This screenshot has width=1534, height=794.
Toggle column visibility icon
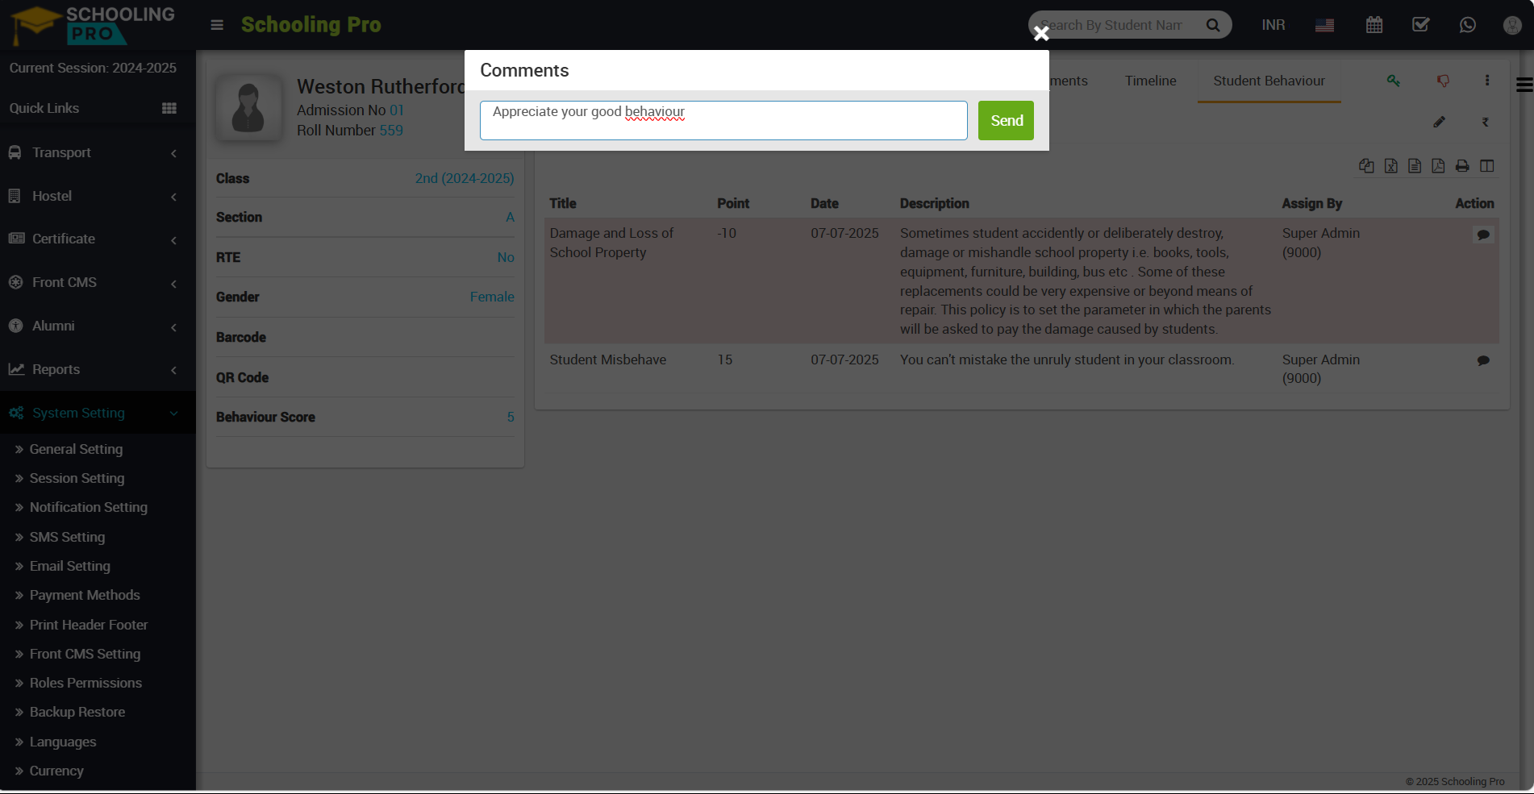coord(1487,165)
